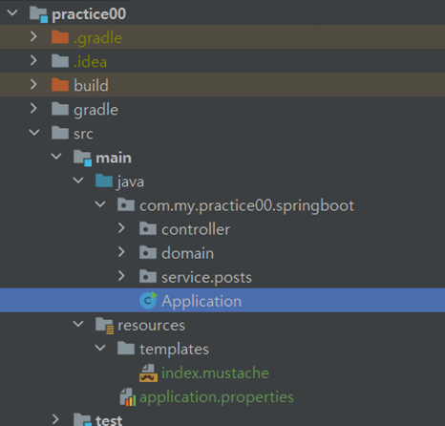Click the index.mustache file icon
Screen dimensions: 445x426
pos(148,373)
